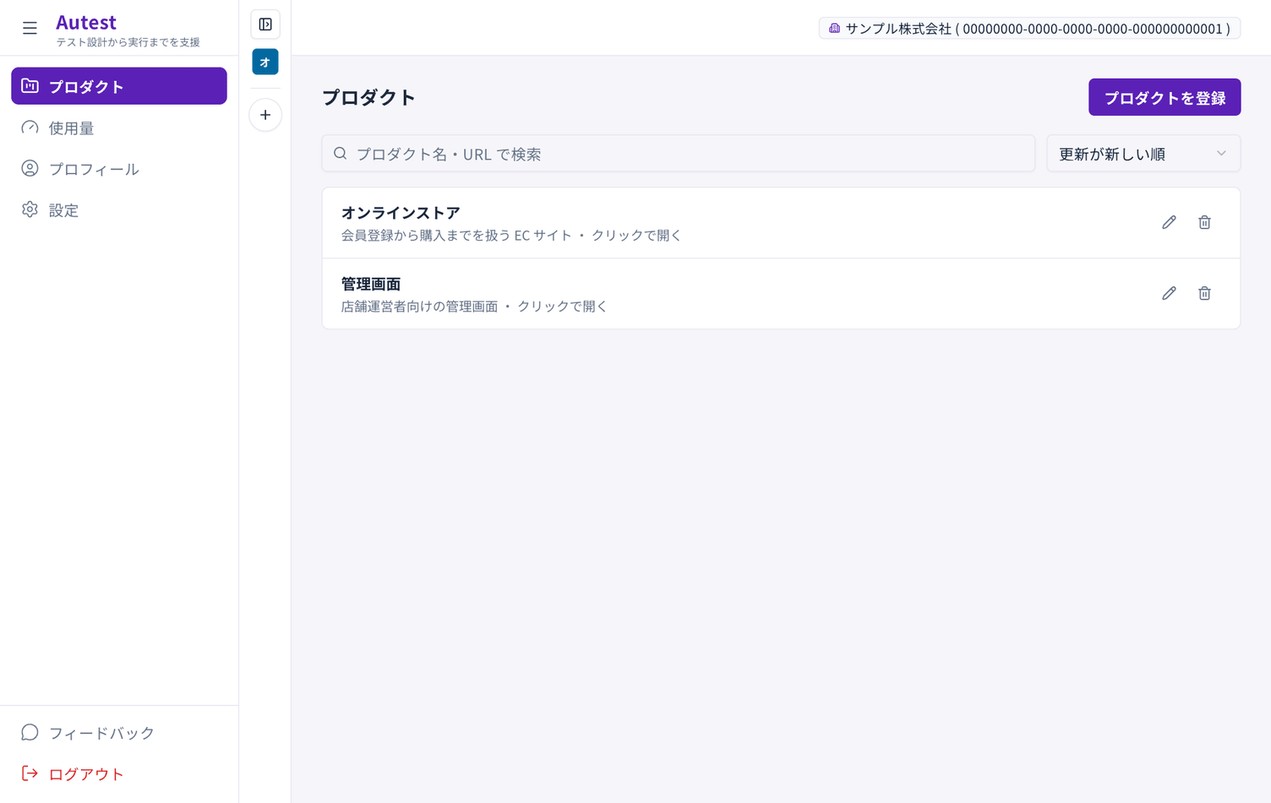Open the blue オ product avatar

pos(265,62)
